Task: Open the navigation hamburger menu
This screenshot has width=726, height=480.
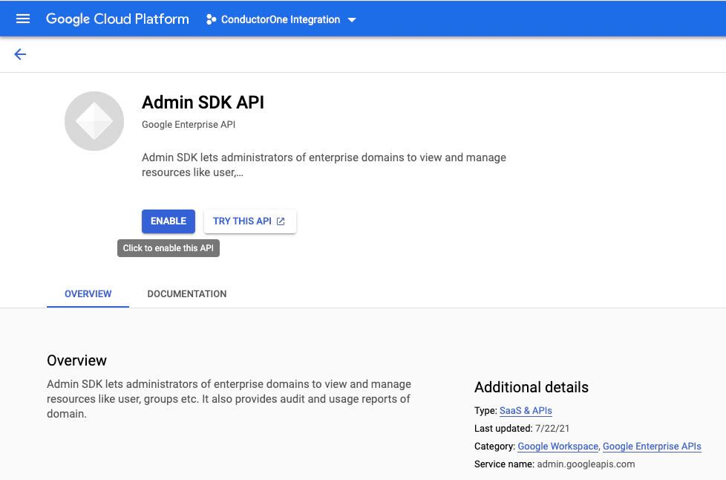Action: point(22,19)
